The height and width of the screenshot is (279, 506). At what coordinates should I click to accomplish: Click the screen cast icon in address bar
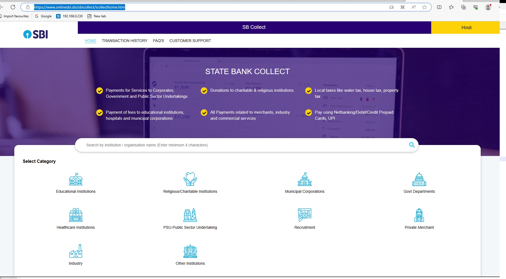point(392,7)
